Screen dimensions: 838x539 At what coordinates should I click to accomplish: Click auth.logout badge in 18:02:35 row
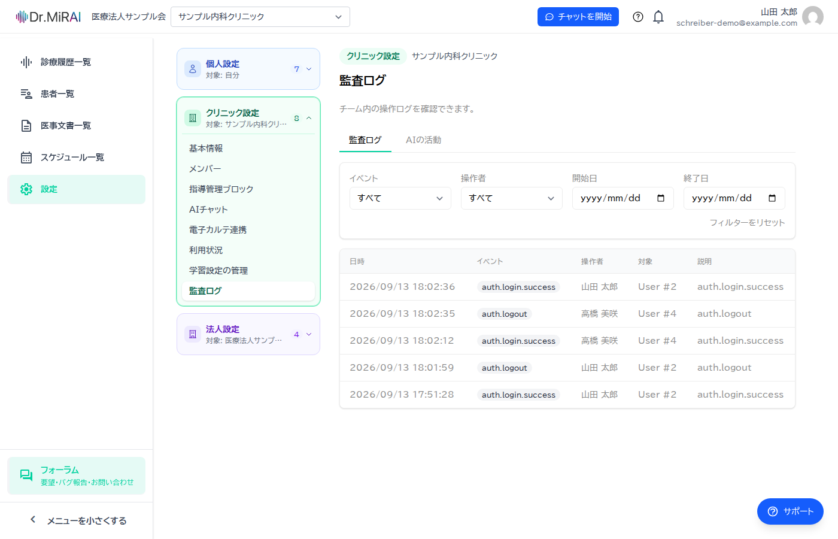(505, 314)
